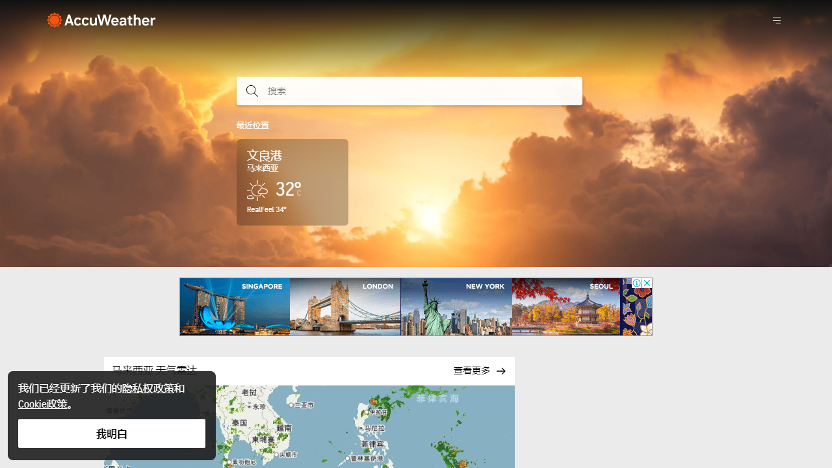Click the ad info icon
This screenshot has height=468, width=832.
pos(637,283)
